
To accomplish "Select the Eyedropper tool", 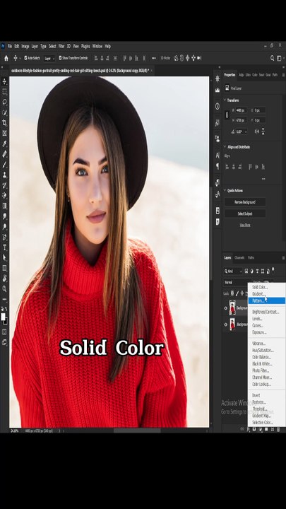I will [4, 144].
